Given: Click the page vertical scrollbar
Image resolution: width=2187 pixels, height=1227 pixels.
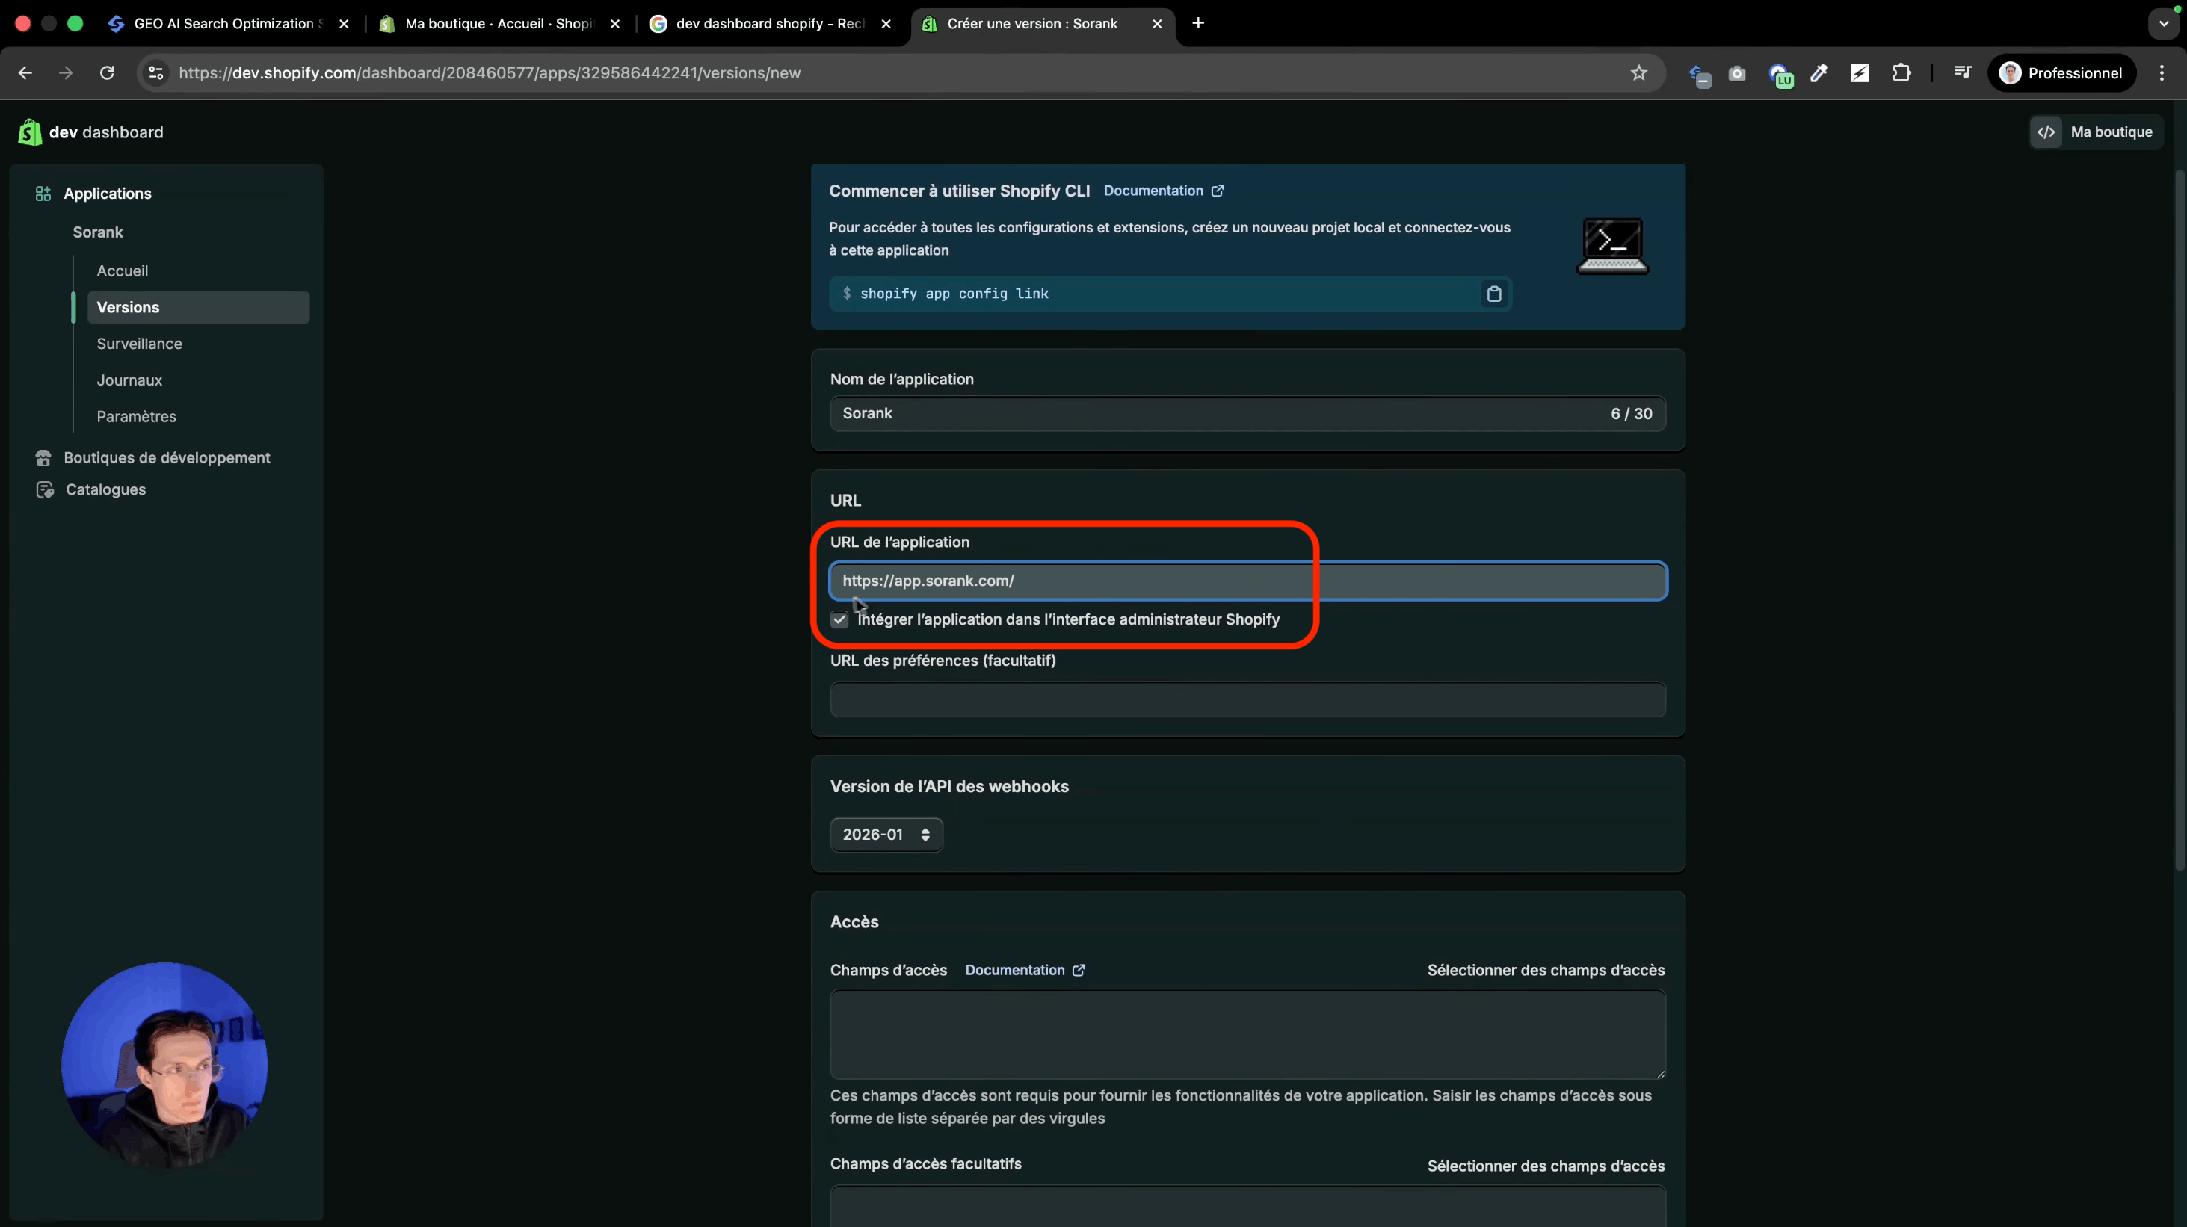Looking at the screenshot, I should (2180, 519).
